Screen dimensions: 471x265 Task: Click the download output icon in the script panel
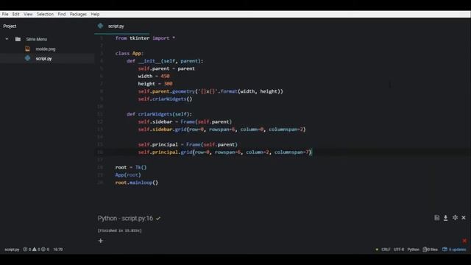[445, 218]
